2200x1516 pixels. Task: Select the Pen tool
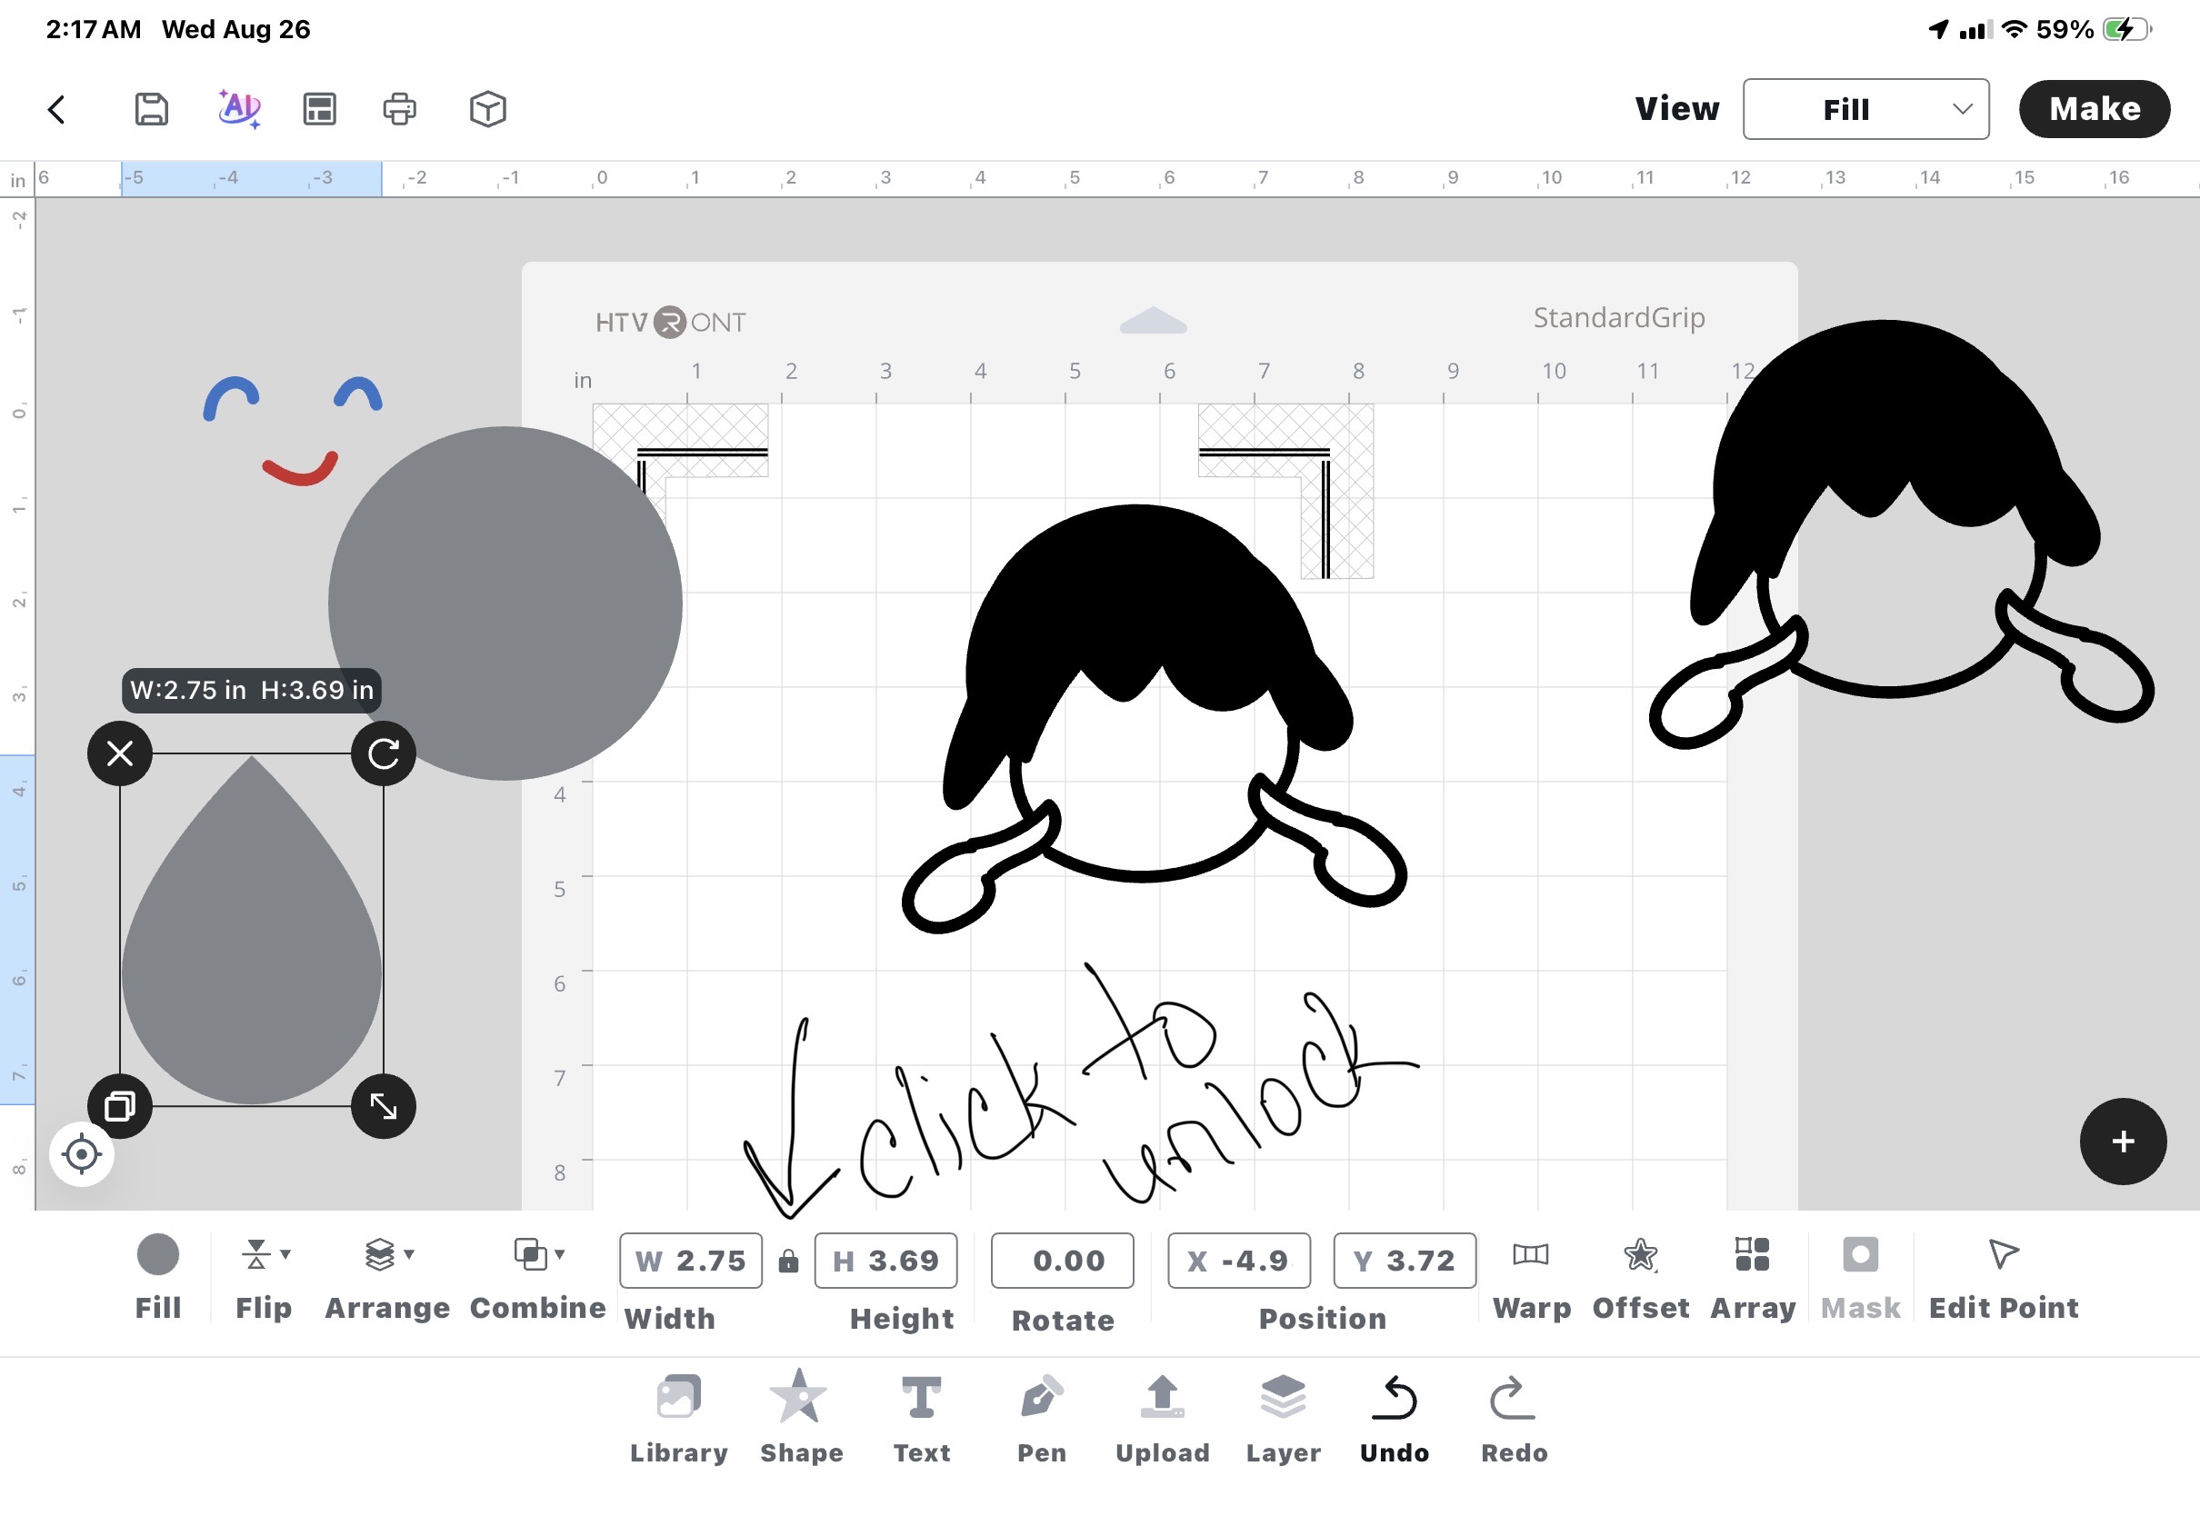(1041, 1418)
